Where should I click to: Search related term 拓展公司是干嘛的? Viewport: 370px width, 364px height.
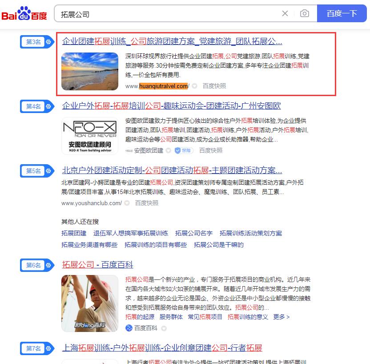point(218,245)
